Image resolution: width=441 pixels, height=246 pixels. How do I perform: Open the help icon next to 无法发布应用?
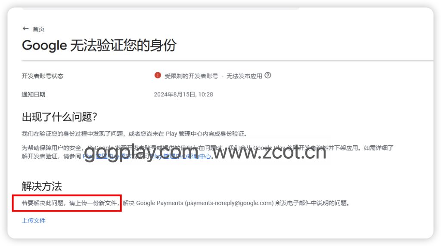pyautogui.click(x=268, y=75)
